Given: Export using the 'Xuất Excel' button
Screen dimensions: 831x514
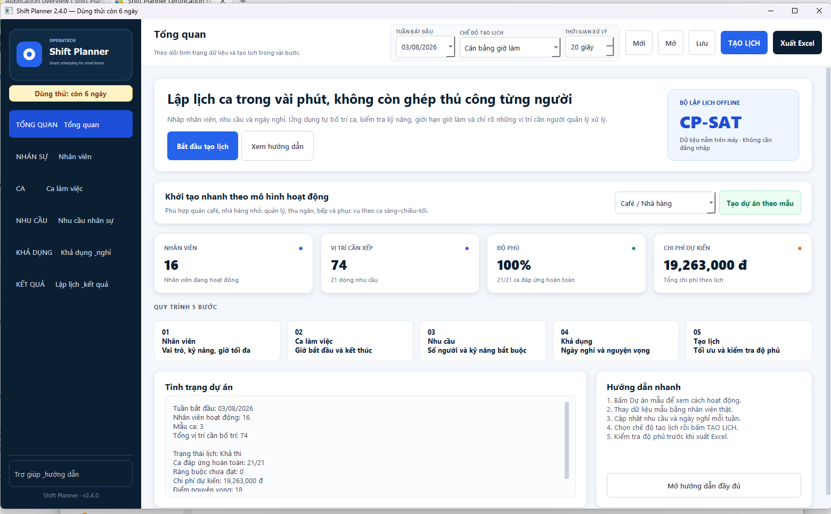Looking at the screenshot, I should (x=797, y=43).
